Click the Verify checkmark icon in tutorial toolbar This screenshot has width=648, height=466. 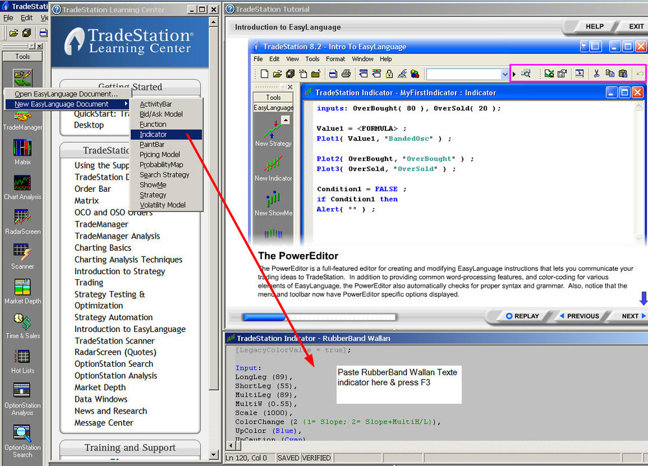tap(549, 74)
